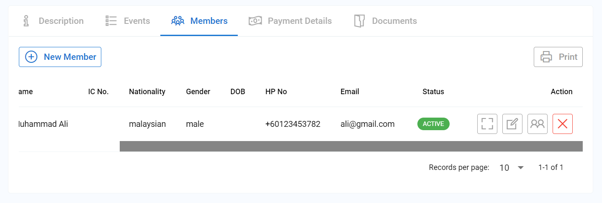This screenshot has width=602, height=203.
Task: Click the email ali@gmail.com cell
Action: (x=368, y=124)
